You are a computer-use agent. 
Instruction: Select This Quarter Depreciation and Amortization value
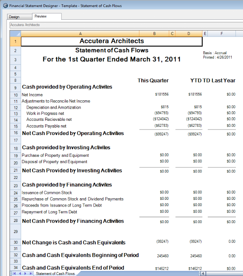(x=154, y=107)
